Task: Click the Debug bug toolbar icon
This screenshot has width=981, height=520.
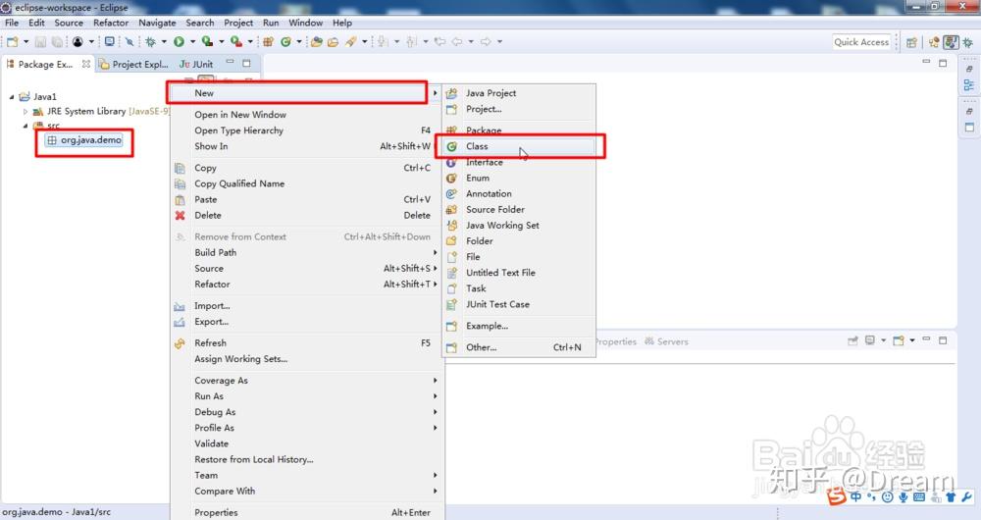Action: point(151,42)
